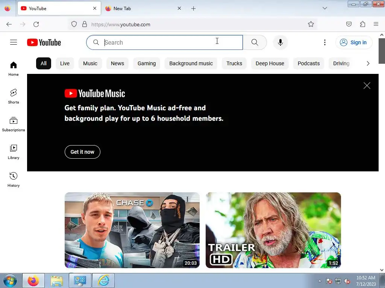Select the Trucks filter chip
The width and height of the screenshot is (385, 288).
click(x=234, y=63)
